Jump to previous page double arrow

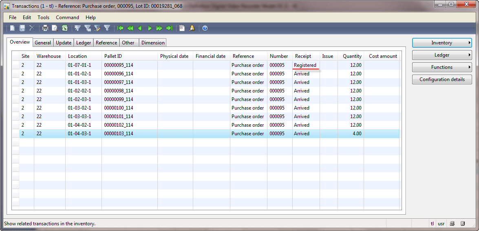click(x=130, y=28)
